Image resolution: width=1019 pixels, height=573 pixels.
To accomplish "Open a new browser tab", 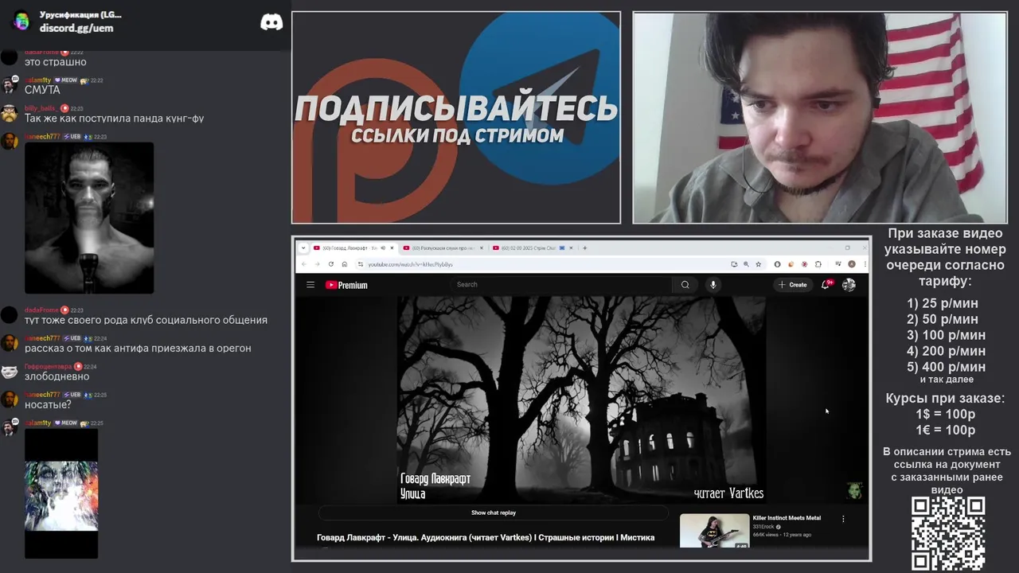I will coord(584,248).
